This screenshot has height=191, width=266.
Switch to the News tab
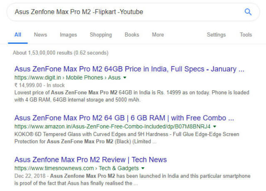click(x=40, y=35)
